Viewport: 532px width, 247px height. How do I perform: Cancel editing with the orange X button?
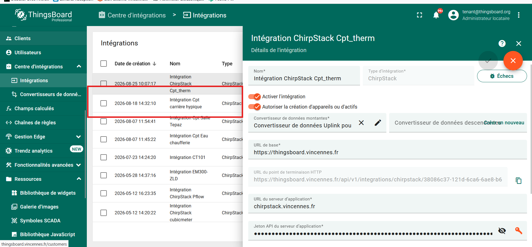tap(513, 61)
